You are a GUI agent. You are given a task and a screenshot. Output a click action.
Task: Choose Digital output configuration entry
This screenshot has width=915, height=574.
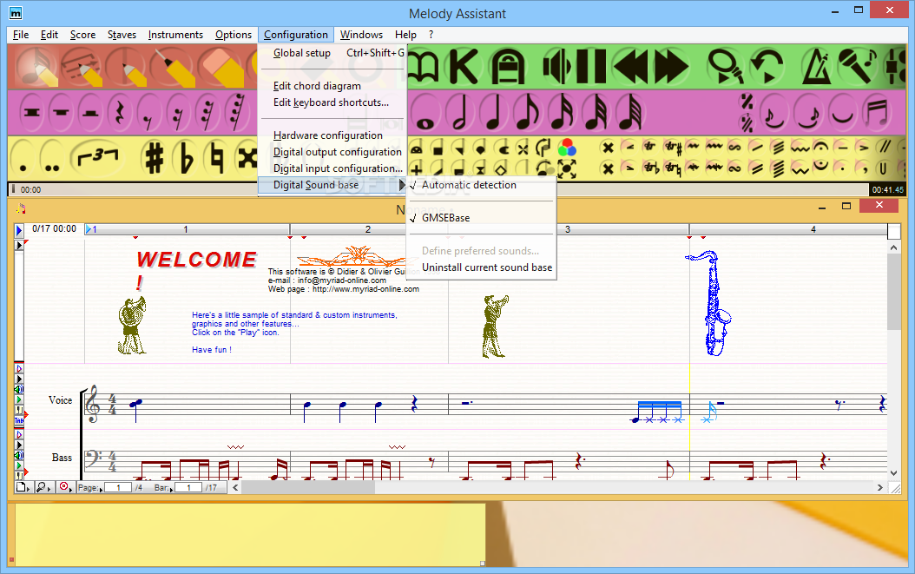click(x=332, y=152)
